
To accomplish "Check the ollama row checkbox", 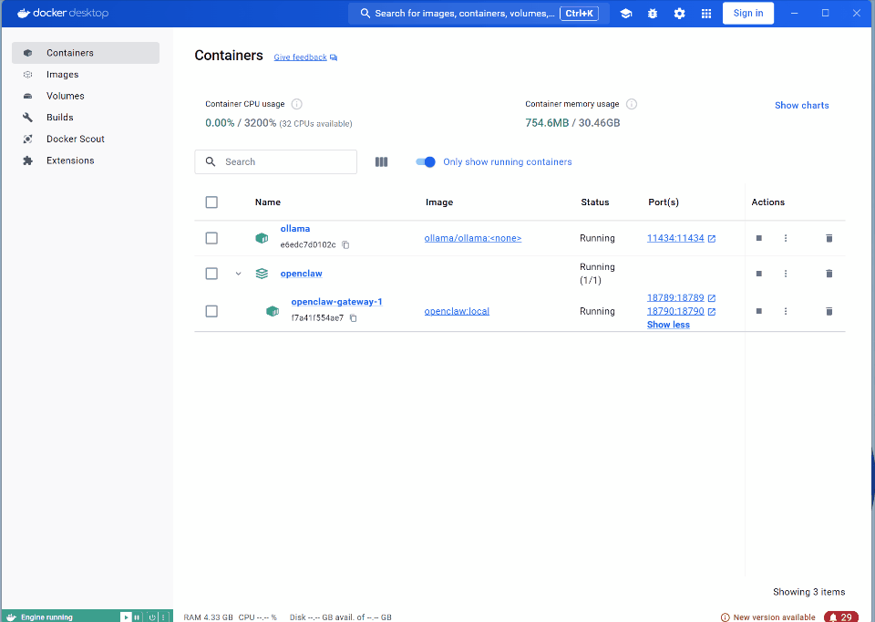I will pyautogui.click(x=211, y=238).
